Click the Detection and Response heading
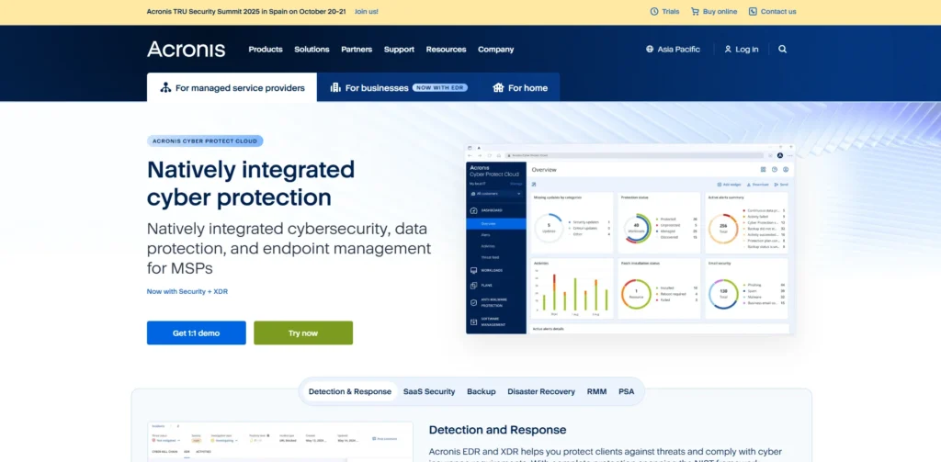Viewport: 941px width, 462px height. pyautogui.click(x=497, y=430)
